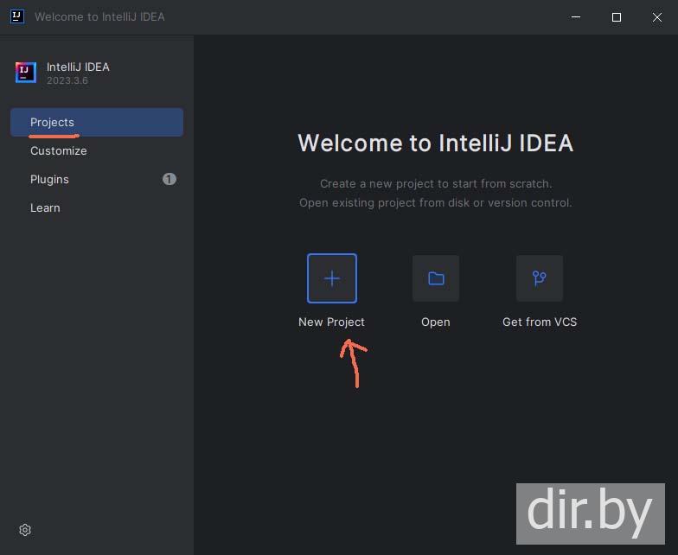Select the Projects tab in sidebar

[x=52, y=122]
